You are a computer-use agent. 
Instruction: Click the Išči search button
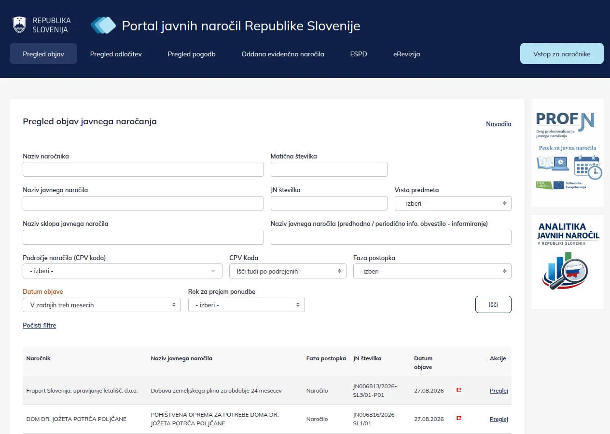click(493, 304)
